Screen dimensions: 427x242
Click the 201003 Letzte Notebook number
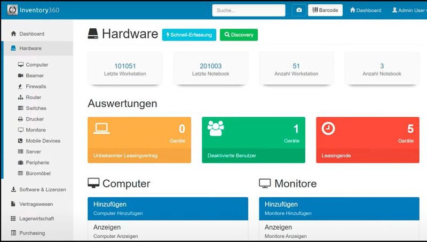(210, 66)
